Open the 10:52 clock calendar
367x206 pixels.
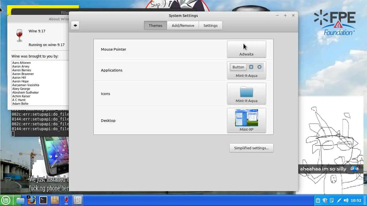point(356,200)
